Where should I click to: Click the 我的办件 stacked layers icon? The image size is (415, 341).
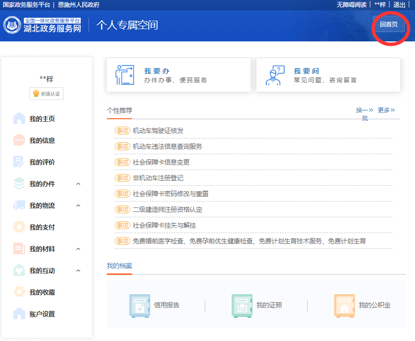pyautogui.click(x=19, y=184)
